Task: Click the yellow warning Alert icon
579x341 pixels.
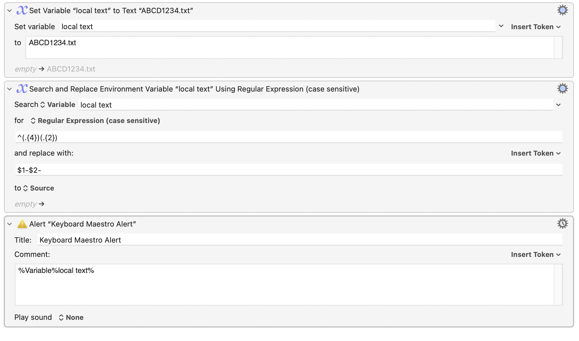Action: point(22,224)
